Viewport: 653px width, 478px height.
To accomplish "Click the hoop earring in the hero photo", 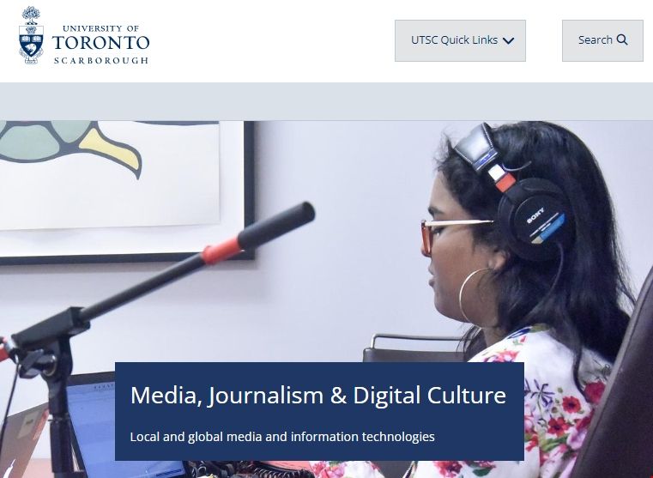I will 475,295.
